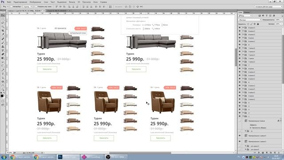Click the lock all icon in Layers panel
The image size is (284, 160).
pyautogui.click(x=258, y=24)
